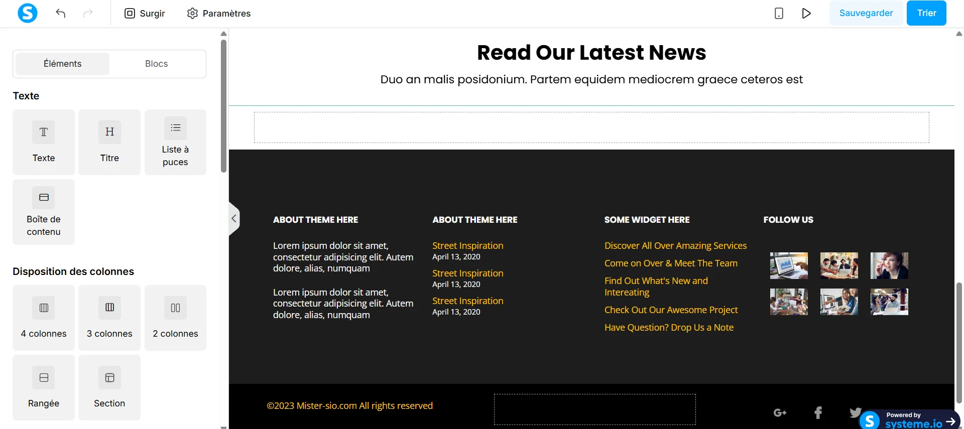
Task: Collapse the left elements sidebar
Action: click(x=234, y=218)
